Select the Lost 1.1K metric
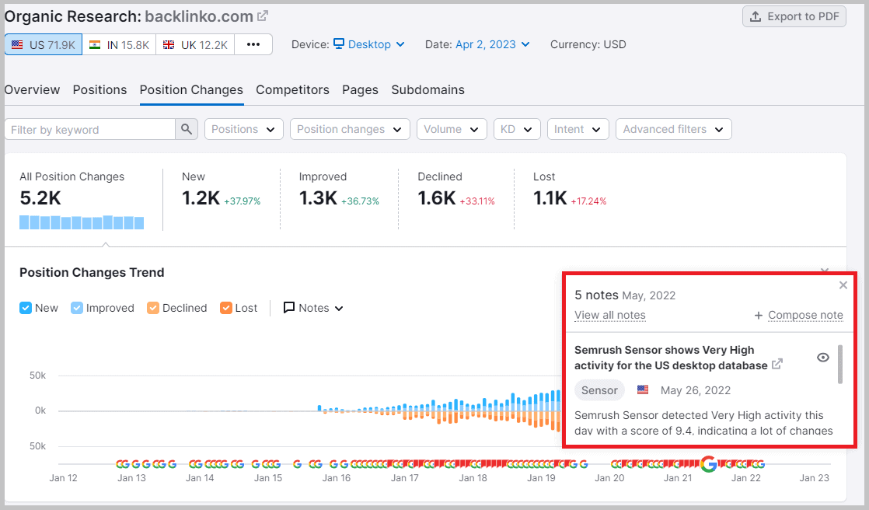Viewport: 869px width, 510px height. 570,190
